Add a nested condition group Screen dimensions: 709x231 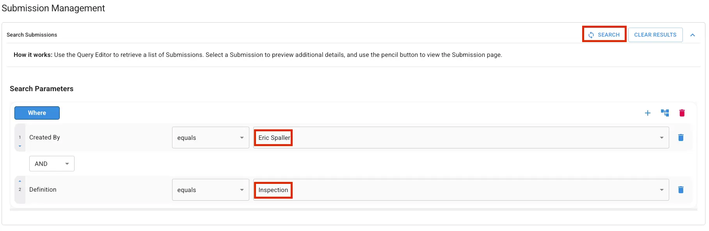(x=665, y=113)
